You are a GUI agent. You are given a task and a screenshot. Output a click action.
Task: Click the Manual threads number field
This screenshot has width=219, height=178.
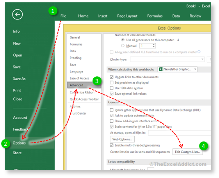coord(146,46)
